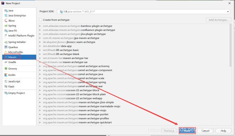Expand maven-archetype-quickstart entry
235x136 pixels.
(40, 122)
